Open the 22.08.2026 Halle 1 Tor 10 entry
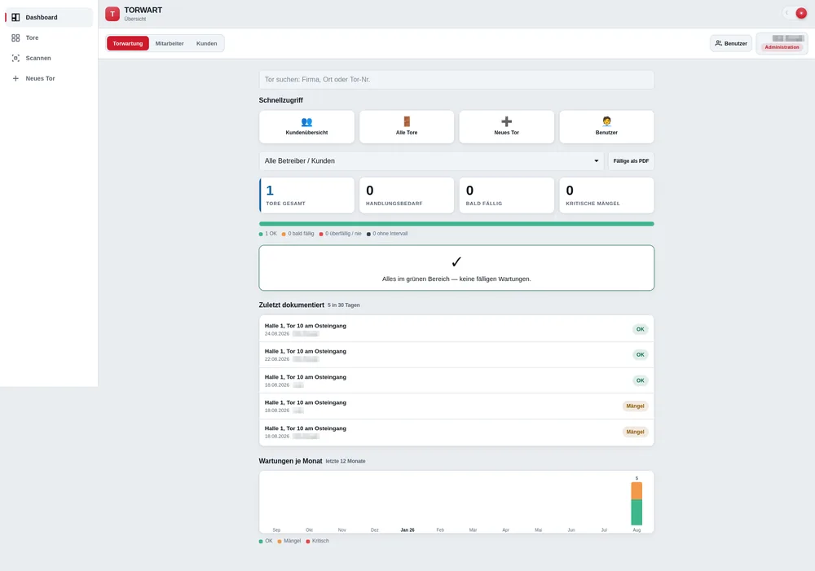This screenshot has width=815, height=571. [456, 355]
